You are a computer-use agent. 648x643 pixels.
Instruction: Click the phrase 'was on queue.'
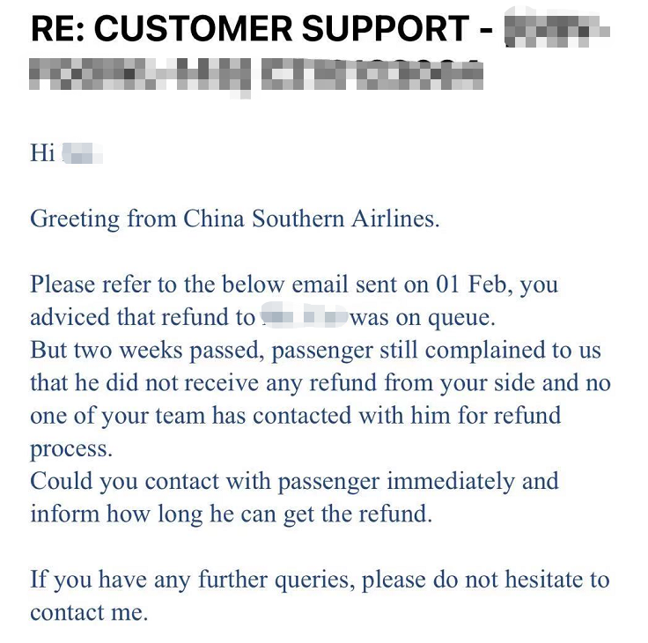coord(423,318)
